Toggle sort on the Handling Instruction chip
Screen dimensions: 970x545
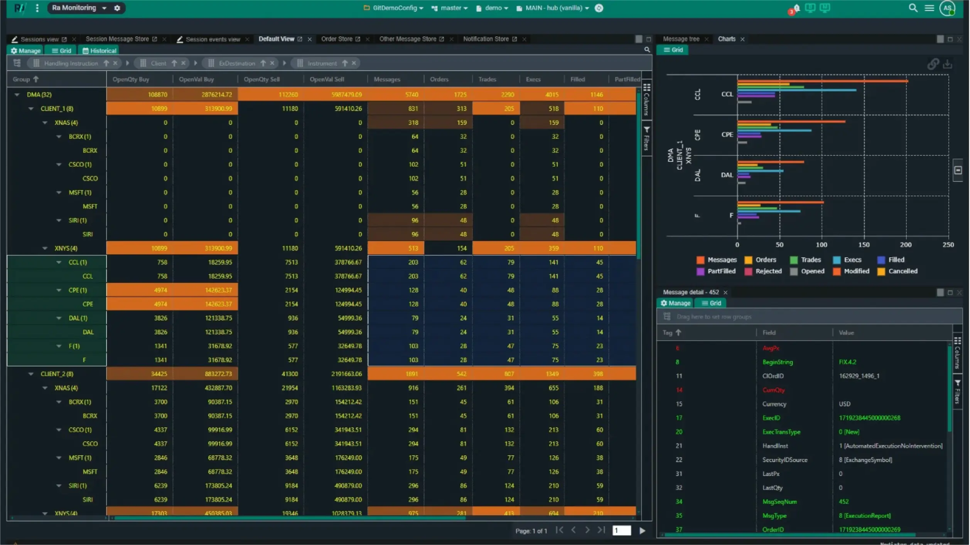[x=106, y=63]
